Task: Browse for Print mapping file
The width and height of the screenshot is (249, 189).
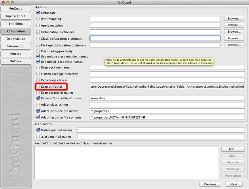Action: [x=234, y=19]
